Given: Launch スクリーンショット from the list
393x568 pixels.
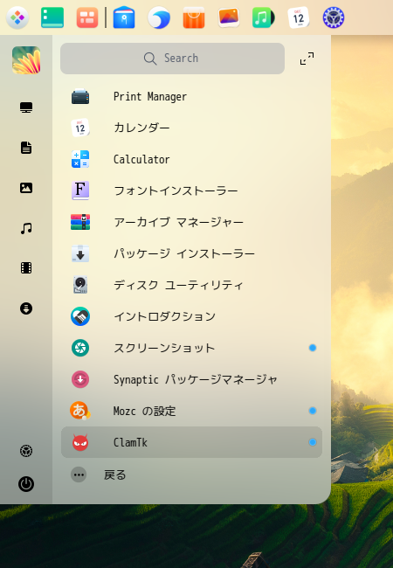Looking at the screenshot, I should pyautogui.click(x=191, y=348).
